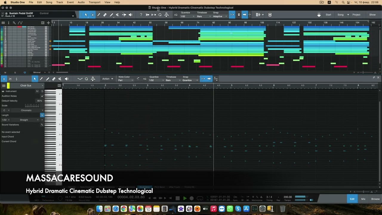Switch to the score view treble clef icon
Viewport: 382px width, 215px height.
coord(16,79)
